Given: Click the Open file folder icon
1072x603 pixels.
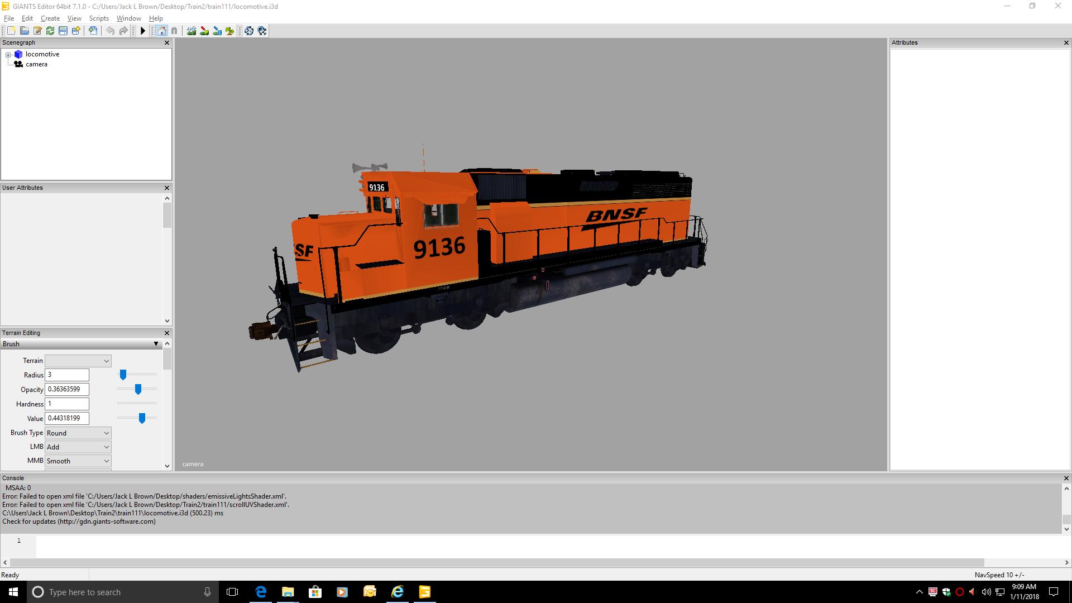Looking at the screenshot, I should click(x=25, y=31).
